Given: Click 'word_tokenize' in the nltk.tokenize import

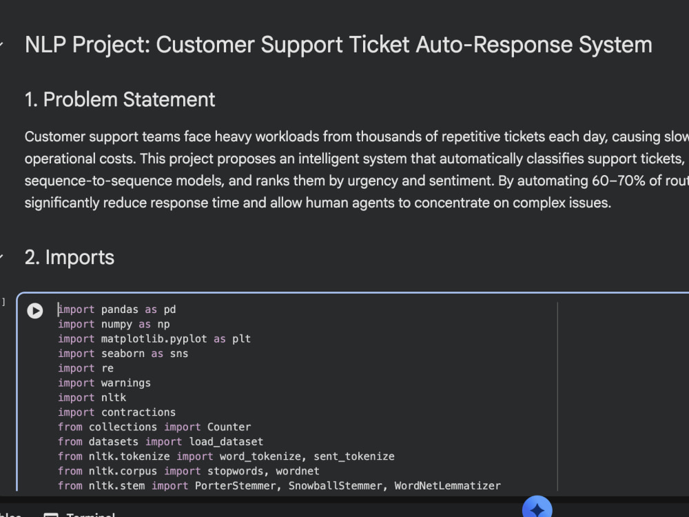Looking at the screenshot, I should pyautogui.click(x=260, y=456).
